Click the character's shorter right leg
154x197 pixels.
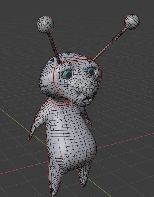pyautogui.click(x=84, y=175)
